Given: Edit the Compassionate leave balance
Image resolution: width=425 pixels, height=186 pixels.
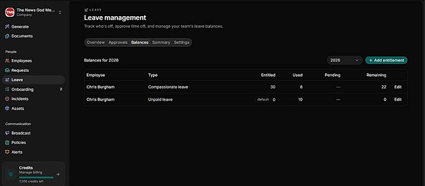Looking at the screenshot, I should tap(398, 87).
